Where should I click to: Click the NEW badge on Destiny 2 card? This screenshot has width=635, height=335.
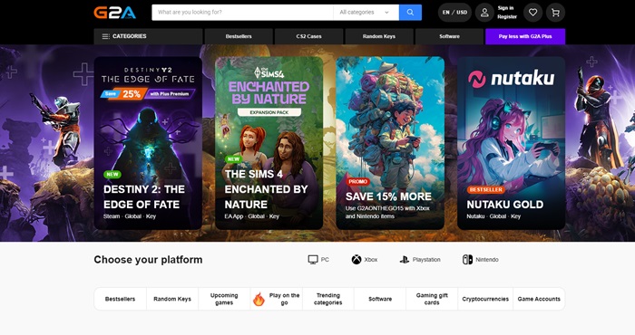112,175
